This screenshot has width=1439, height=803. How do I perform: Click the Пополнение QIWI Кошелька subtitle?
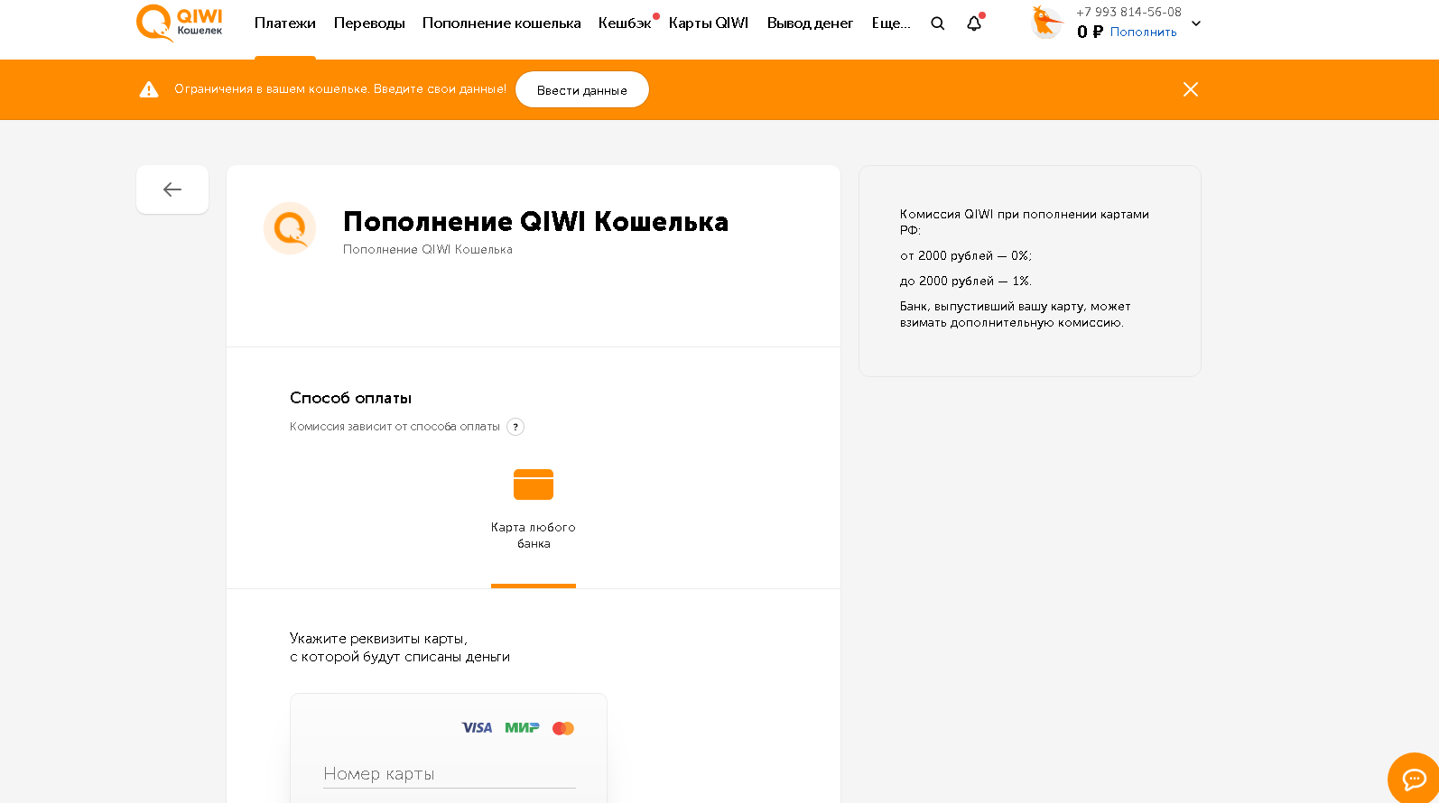click(x=428, y=250)
